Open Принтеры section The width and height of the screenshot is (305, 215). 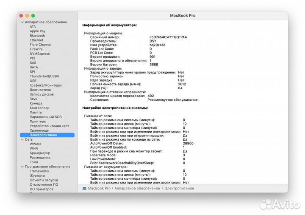tap(38, 122)
